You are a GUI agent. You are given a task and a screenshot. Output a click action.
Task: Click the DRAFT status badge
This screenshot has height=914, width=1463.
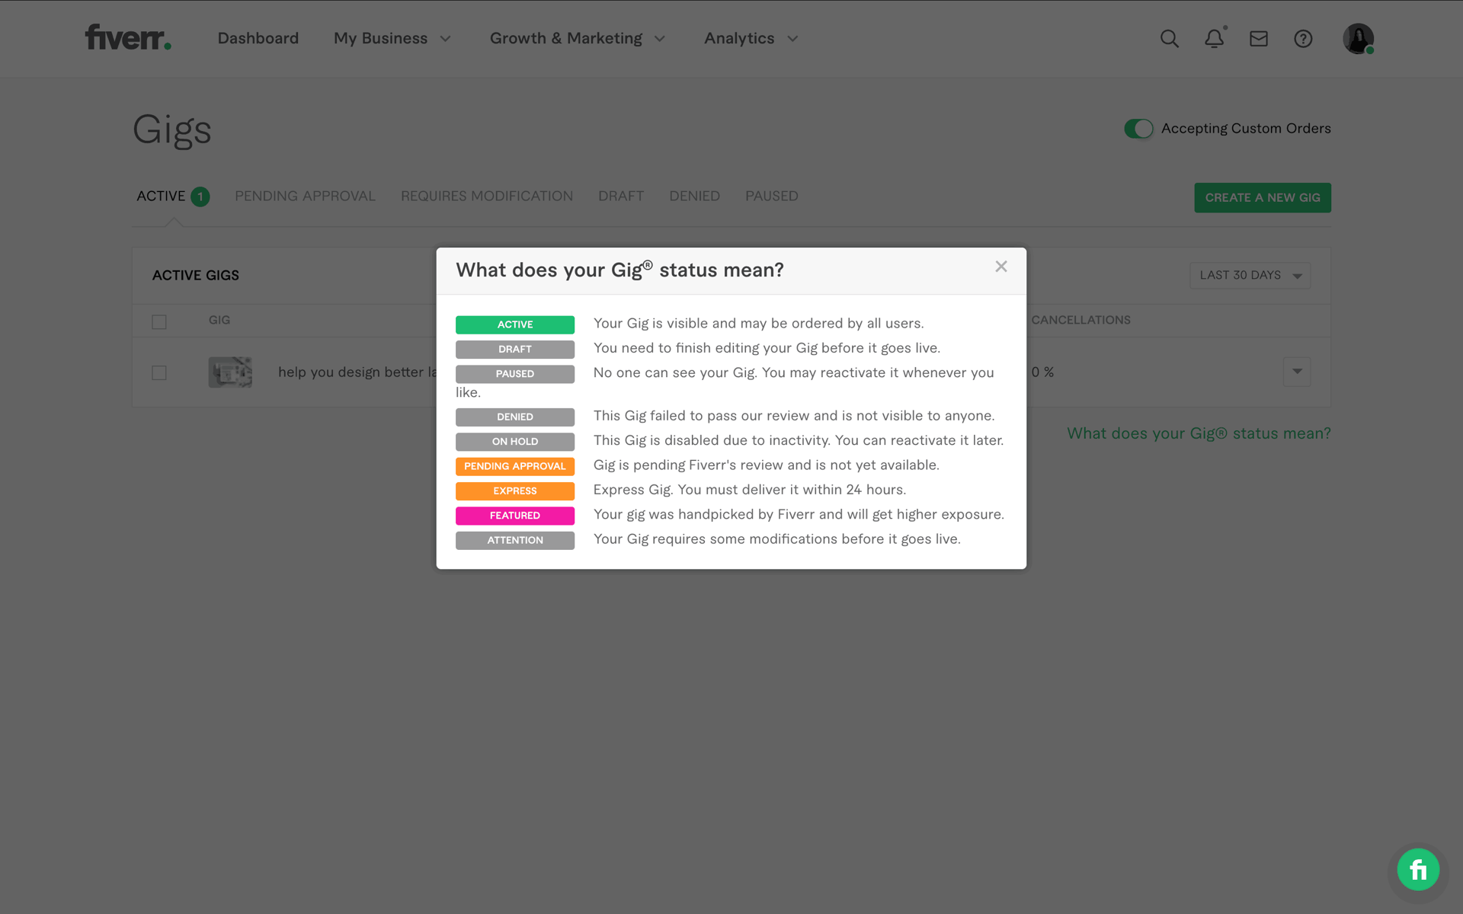tap(515, 349)
